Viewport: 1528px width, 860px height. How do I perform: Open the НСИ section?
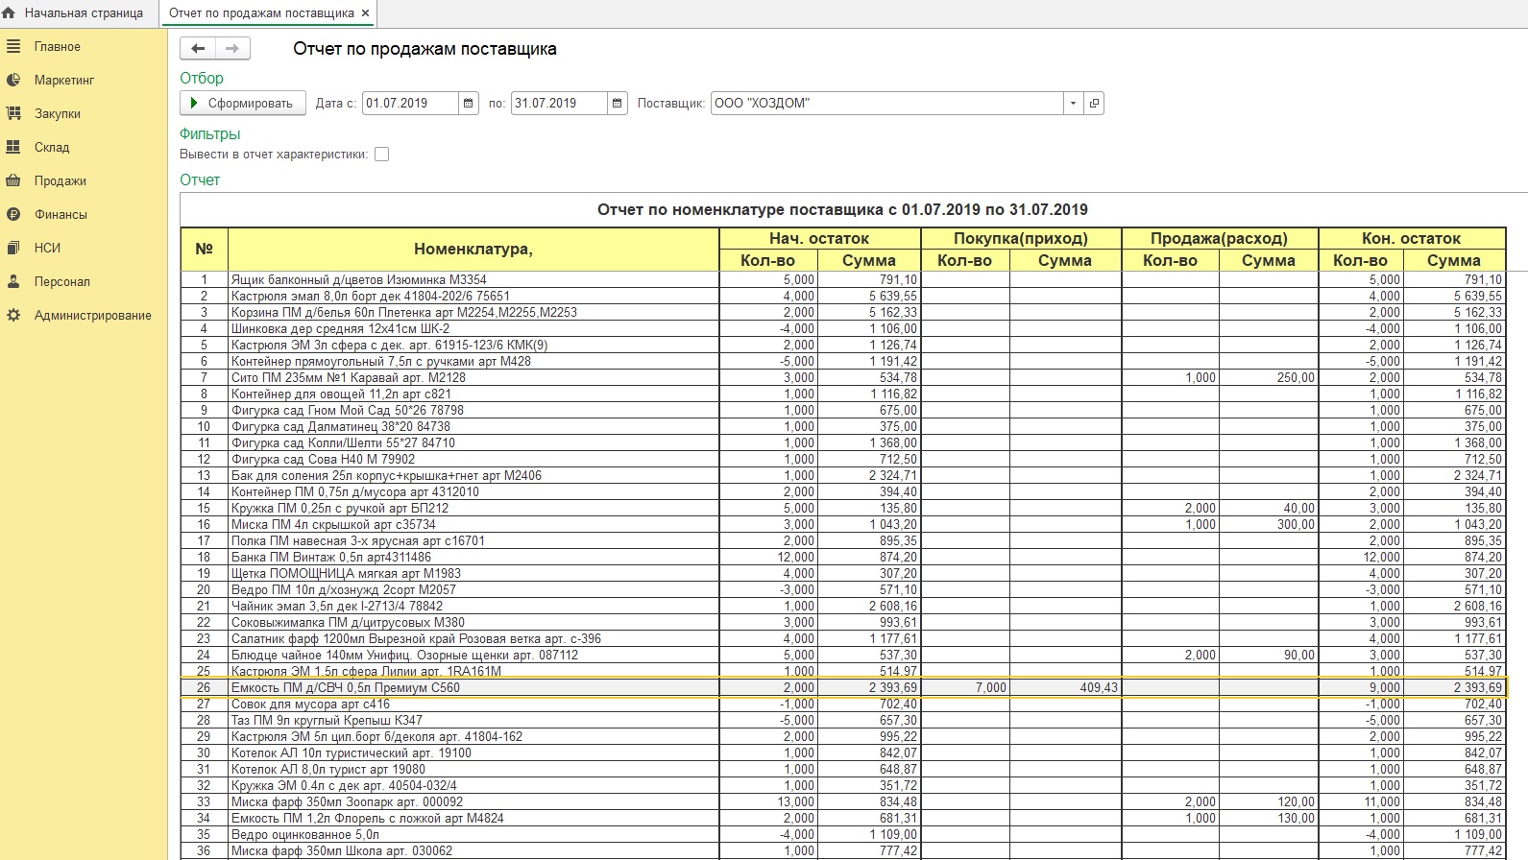(x=47, y=248)
